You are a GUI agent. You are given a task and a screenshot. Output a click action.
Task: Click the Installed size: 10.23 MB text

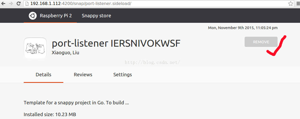click(50, 115)
